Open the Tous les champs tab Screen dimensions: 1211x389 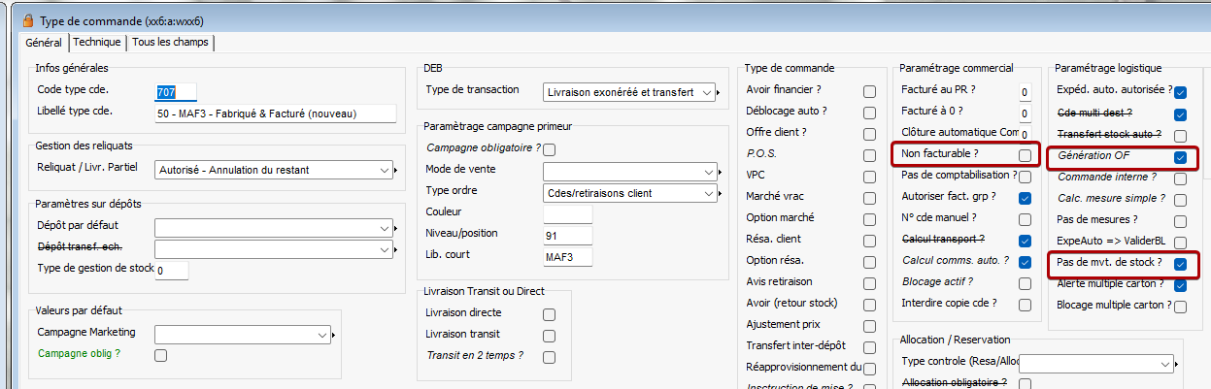[171, 43]
